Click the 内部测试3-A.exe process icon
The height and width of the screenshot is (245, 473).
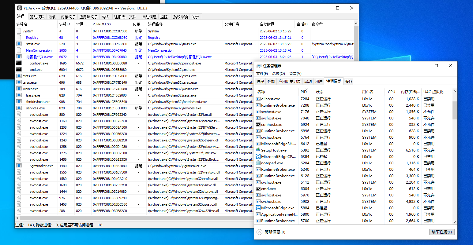coord(19,57)
